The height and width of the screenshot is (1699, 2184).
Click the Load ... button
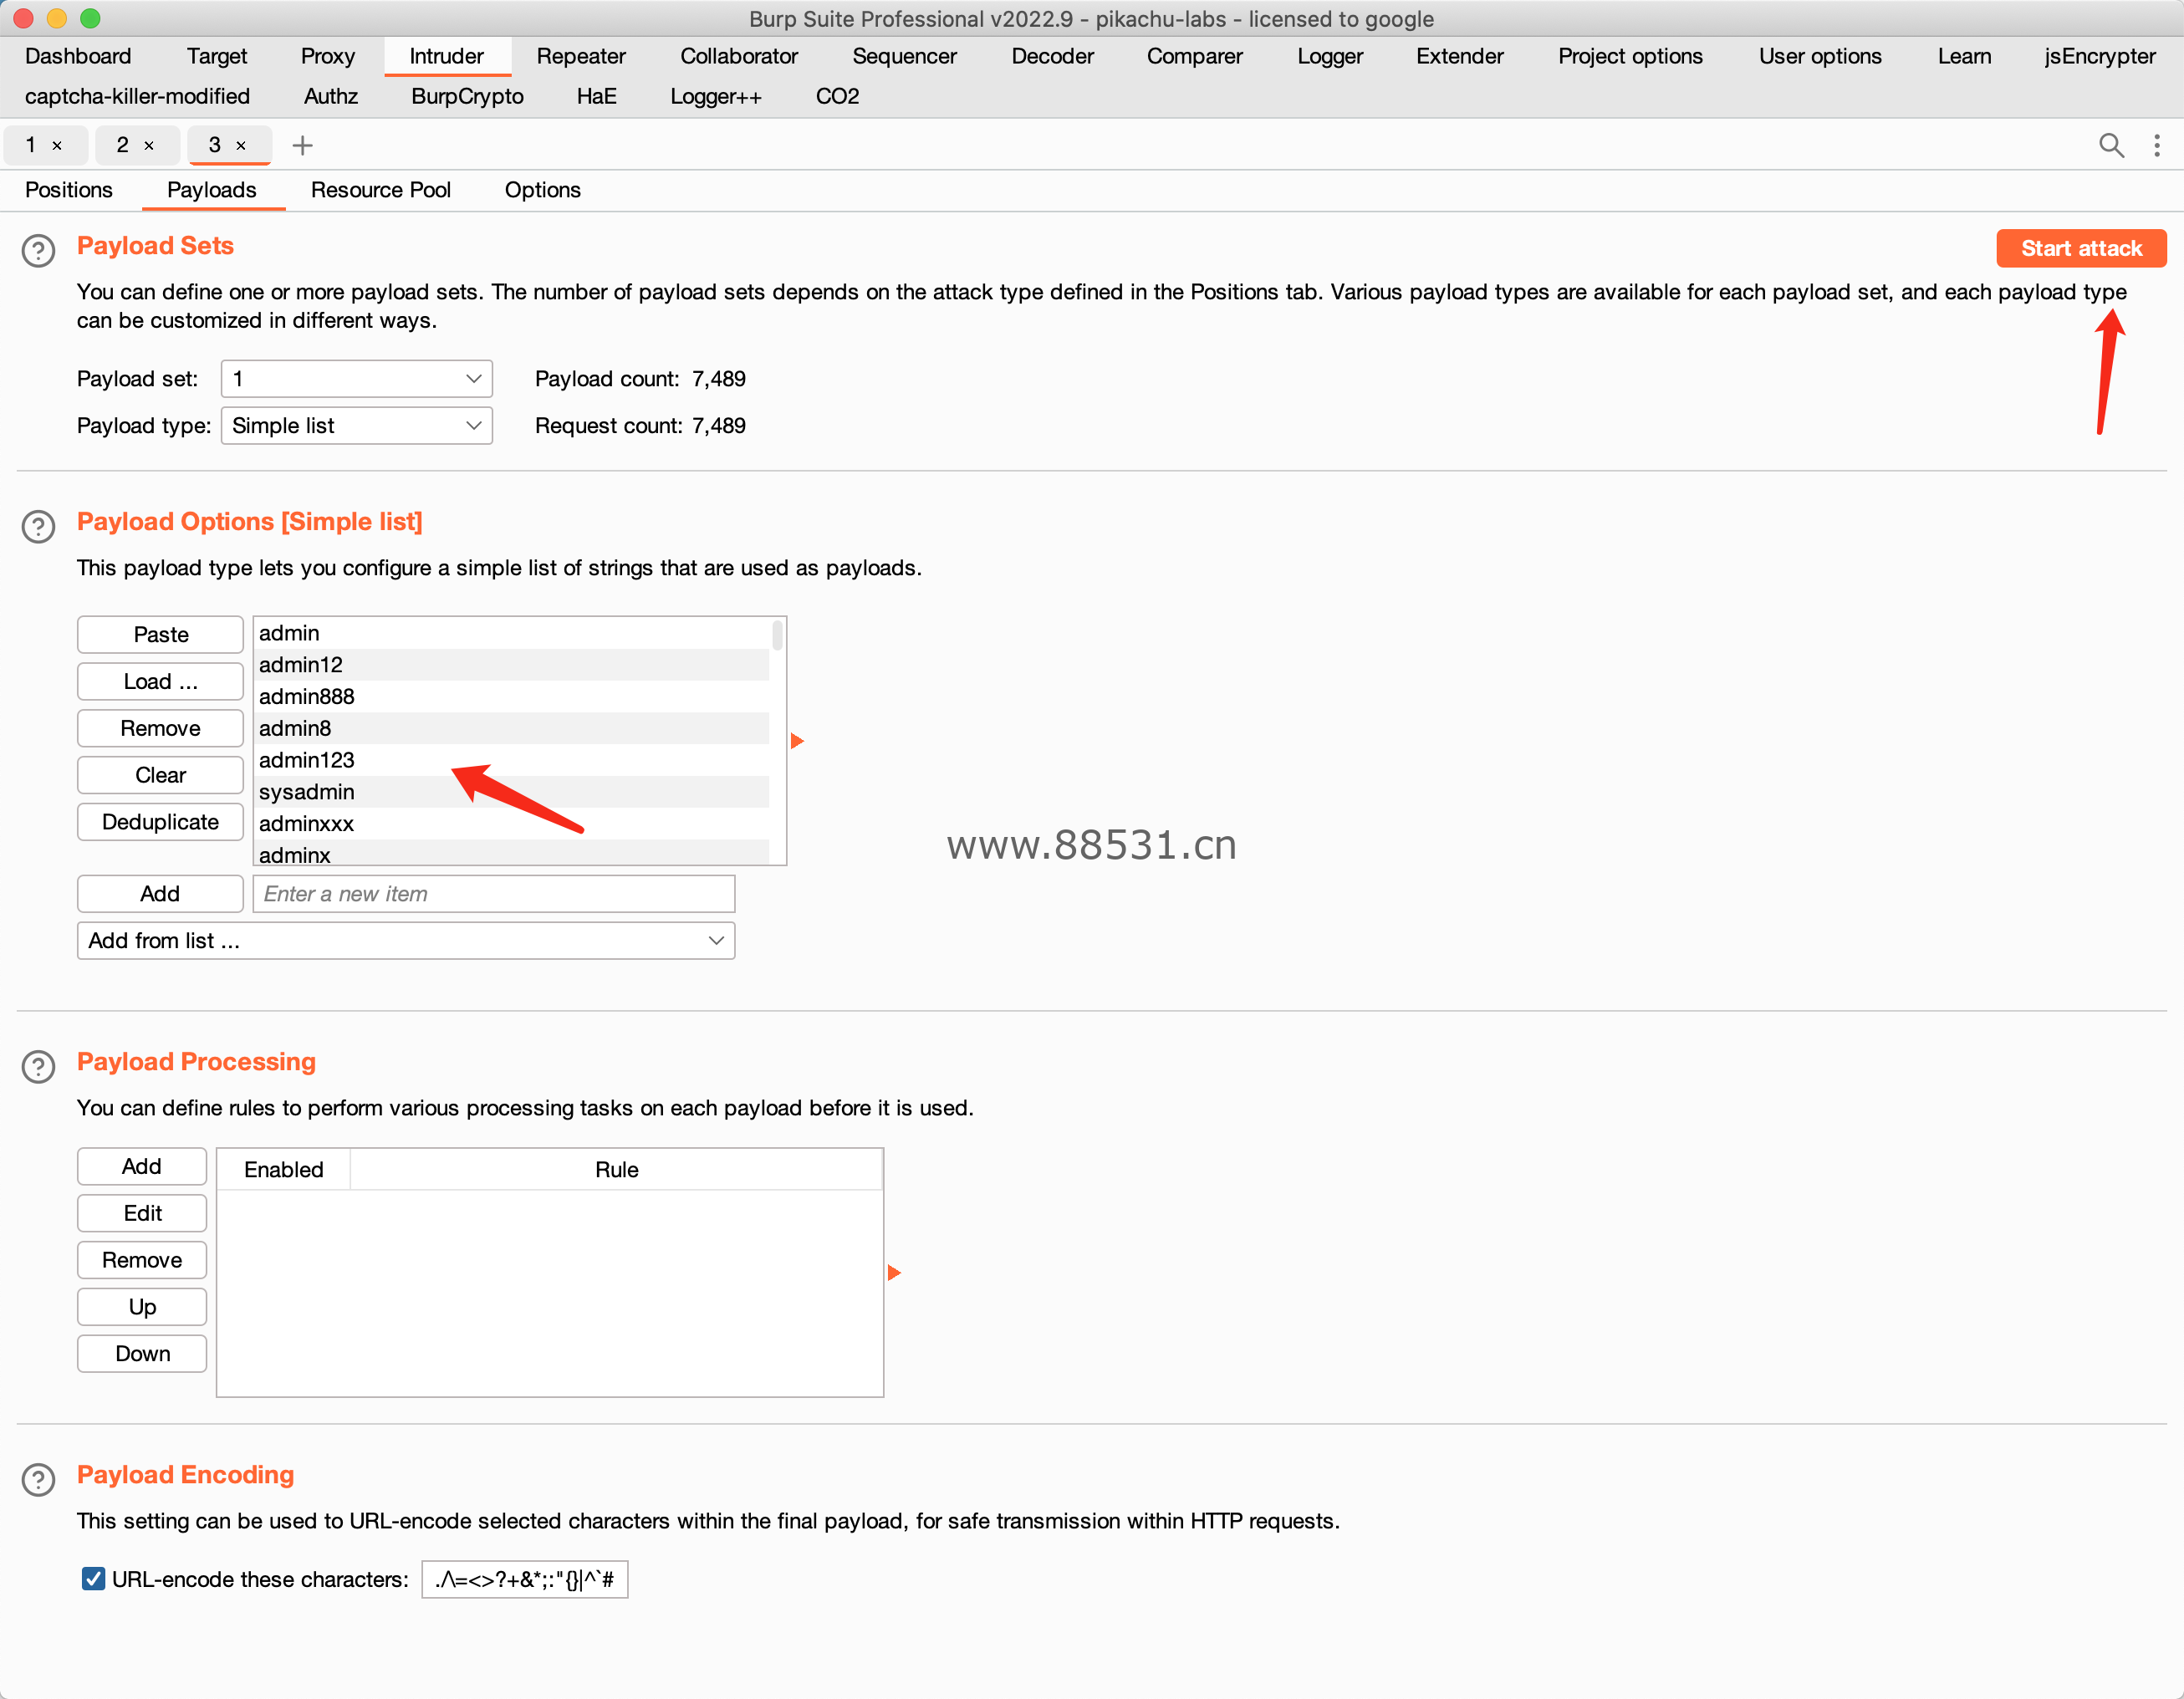[160, 682]
